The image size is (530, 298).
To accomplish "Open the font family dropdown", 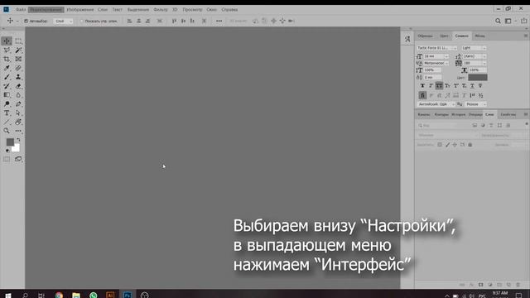I will pyautogui.click(x=436, y=48).
